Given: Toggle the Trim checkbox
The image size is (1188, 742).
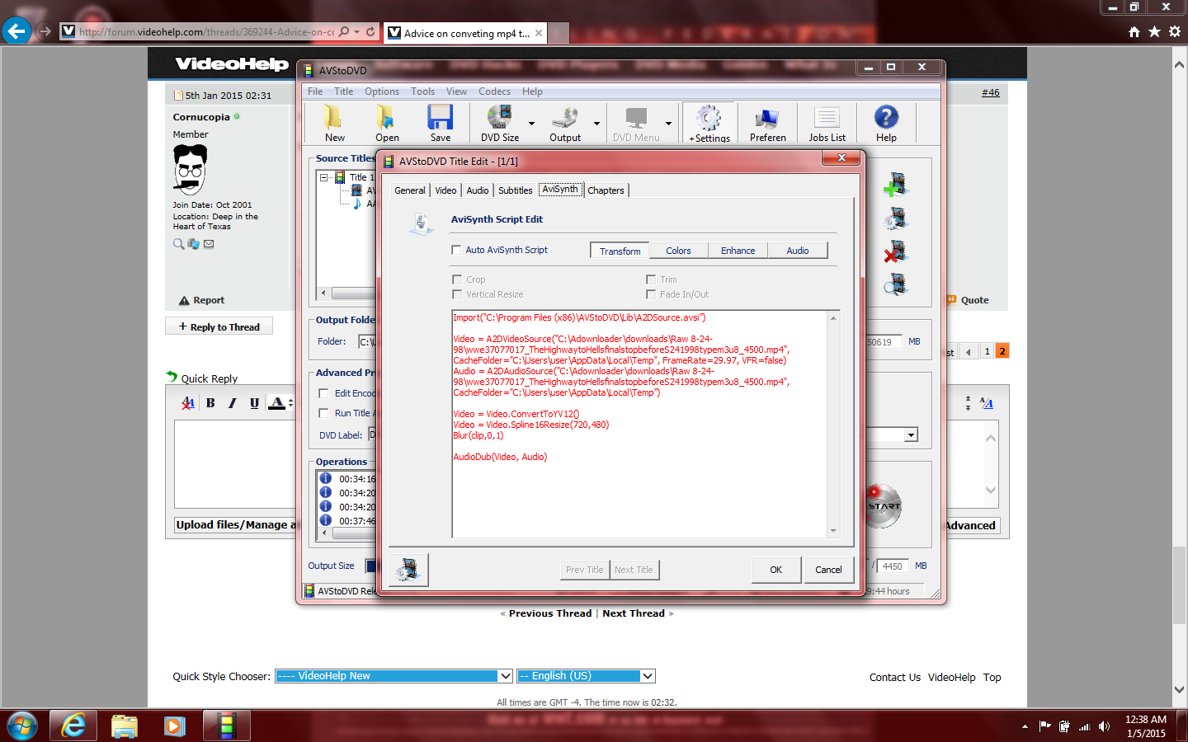Looking at the screenshot, I should pos(651,279).
